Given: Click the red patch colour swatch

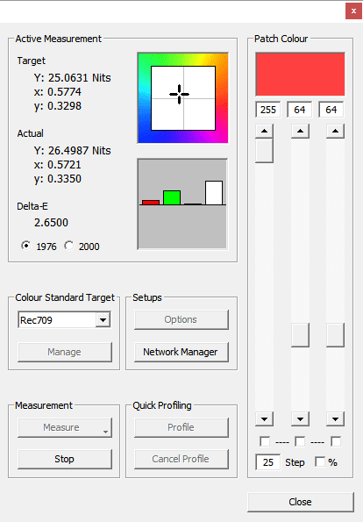Looking at the screenshot, I should (x=300, y=74).
